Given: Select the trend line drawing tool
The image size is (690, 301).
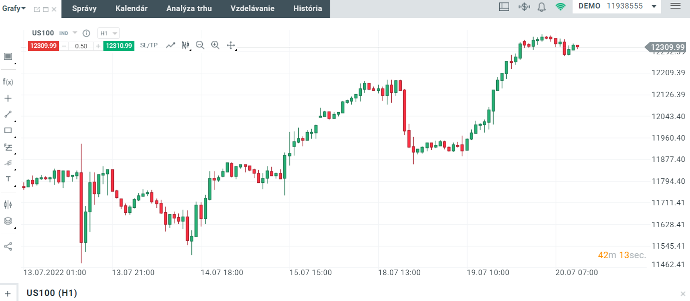Looking at the screenshot, I should click(7, 114).
